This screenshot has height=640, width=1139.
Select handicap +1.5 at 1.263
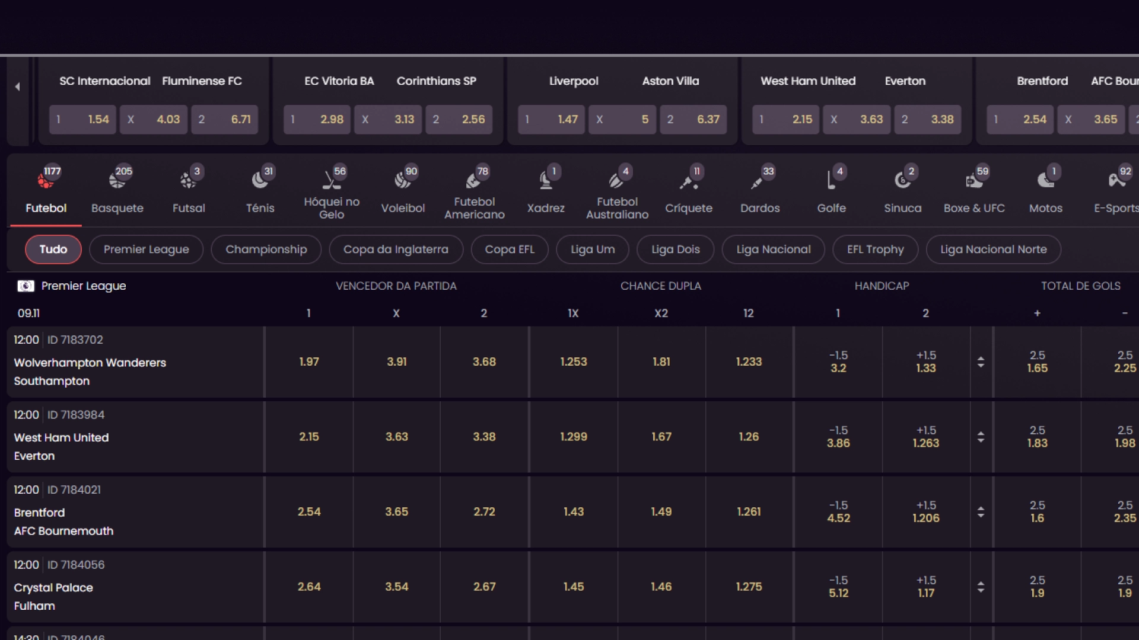click(x=926, y=437)
